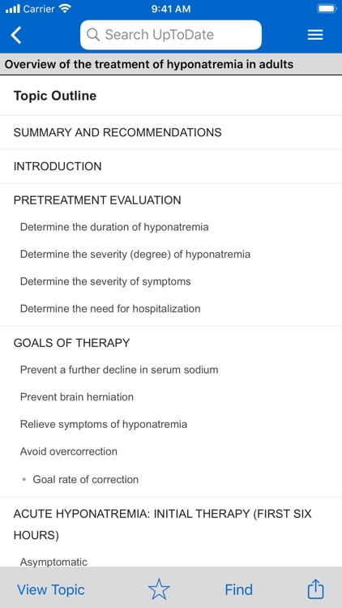
Task: Tap the share icon
Action: (x=315, y=589)
